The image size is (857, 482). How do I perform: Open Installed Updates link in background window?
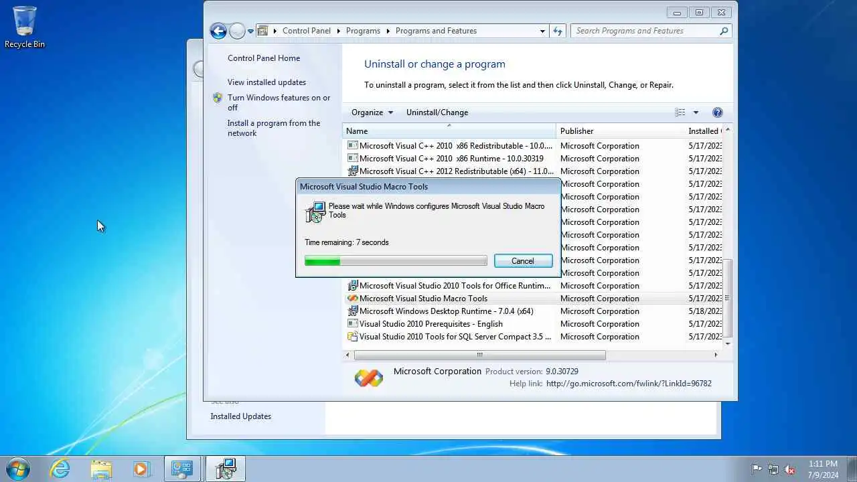pyautogui.click(x=241, y=416)
